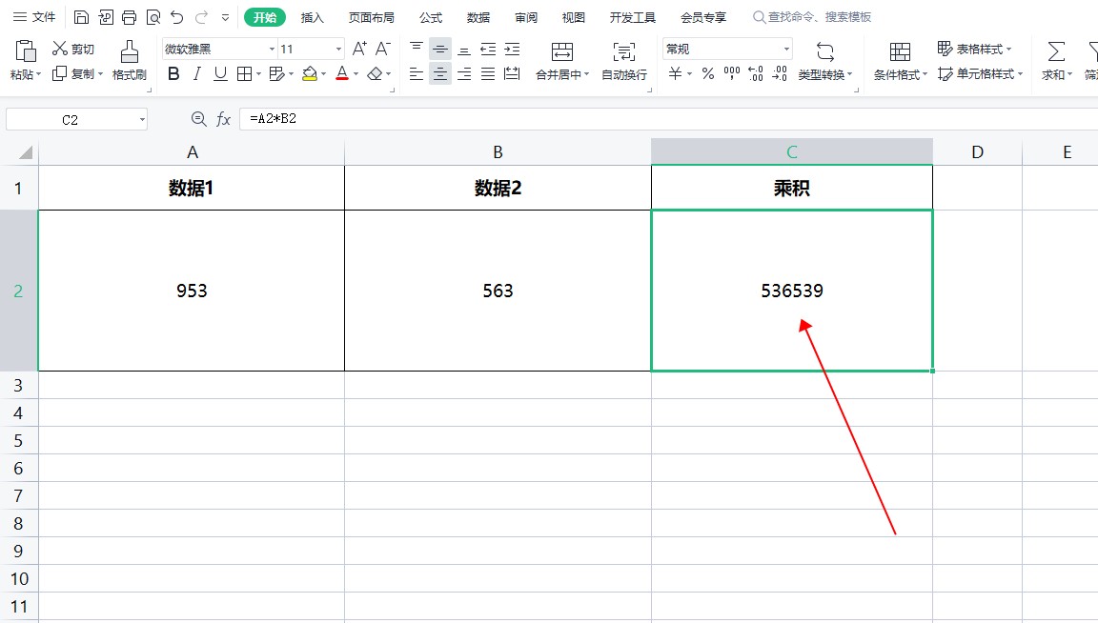The height and width of the screenshot is (623, 1098).
Task: Toggle italic formatting
Action: 196,73
